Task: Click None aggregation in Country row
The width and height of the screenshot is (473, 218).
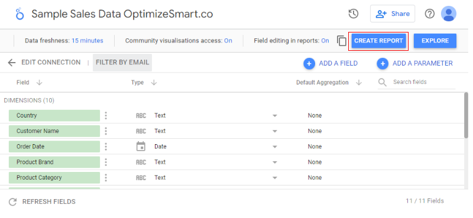Action: click(315, 115)
